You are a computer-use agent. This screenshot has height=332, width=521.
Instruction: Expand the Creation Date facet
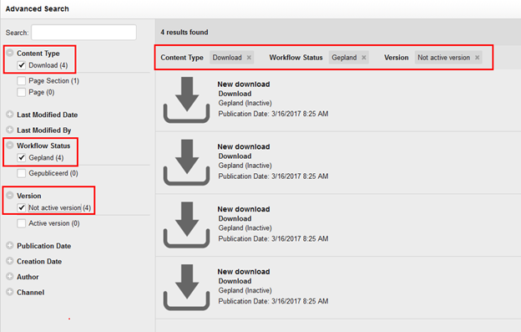[x=10, y=261]
